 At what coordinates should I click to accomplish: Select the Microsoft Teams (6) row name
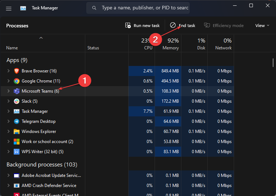pyautogui.click(x=40, y=91)
